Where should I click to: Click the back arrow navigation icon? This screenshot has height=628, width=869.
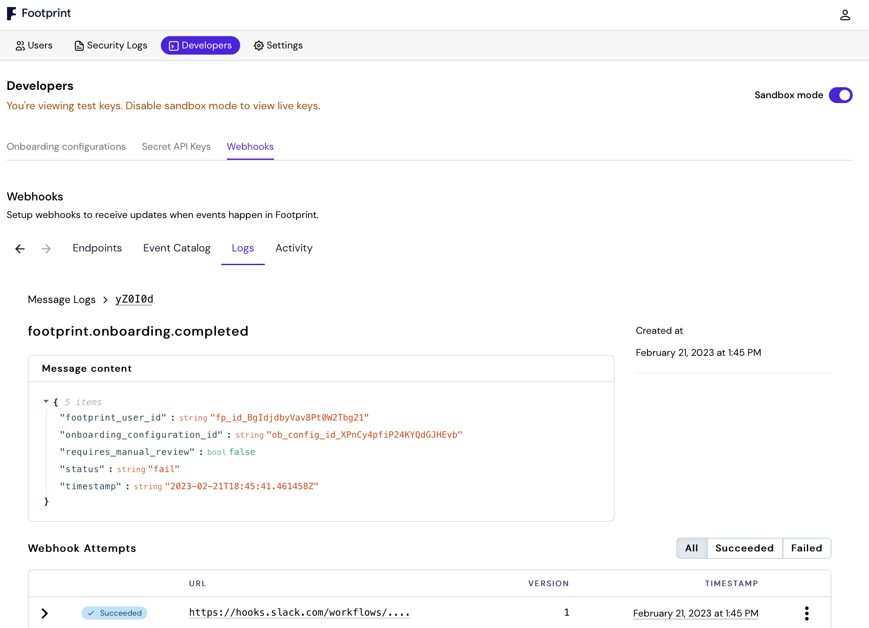pyautogui.click(x=20, y=249)
